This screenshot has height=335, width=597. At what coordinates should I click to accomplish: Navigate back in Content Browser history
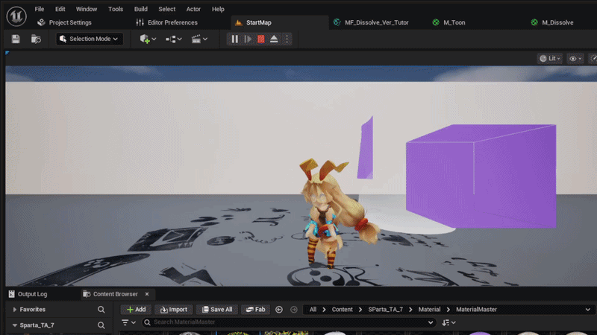pos(279,310)
